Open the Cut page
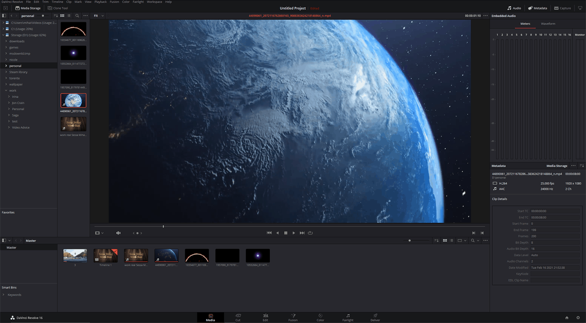Image resolution: width=586 pixels, height=323 pixels. (x=238, y=317)
